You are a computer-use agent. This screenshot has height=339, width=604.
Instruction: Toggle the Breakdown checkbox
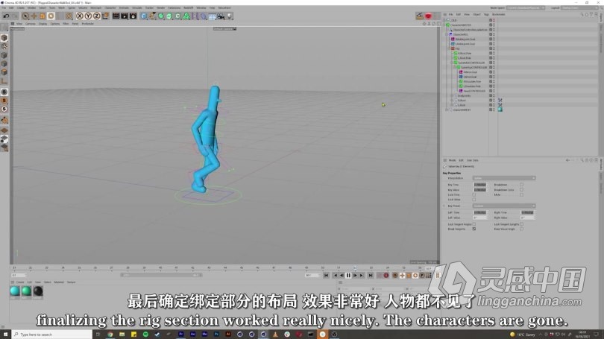tap(521, 185)
